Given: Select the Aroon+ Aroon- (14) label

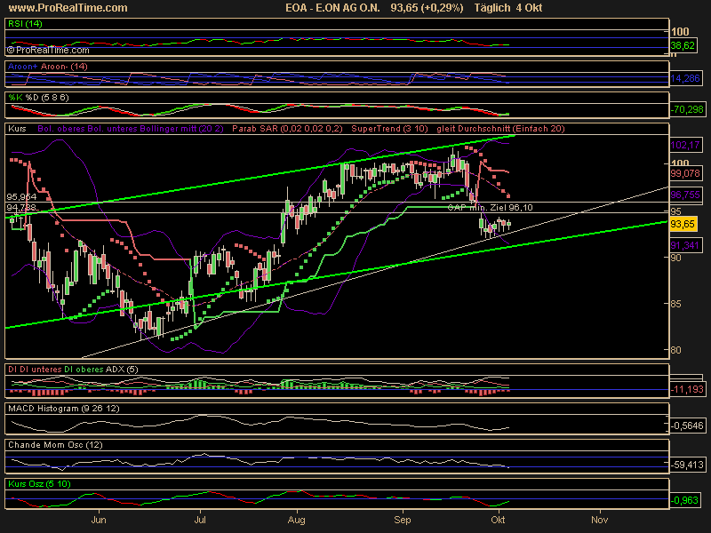Looking at the screenshot, I should (48, 67).
